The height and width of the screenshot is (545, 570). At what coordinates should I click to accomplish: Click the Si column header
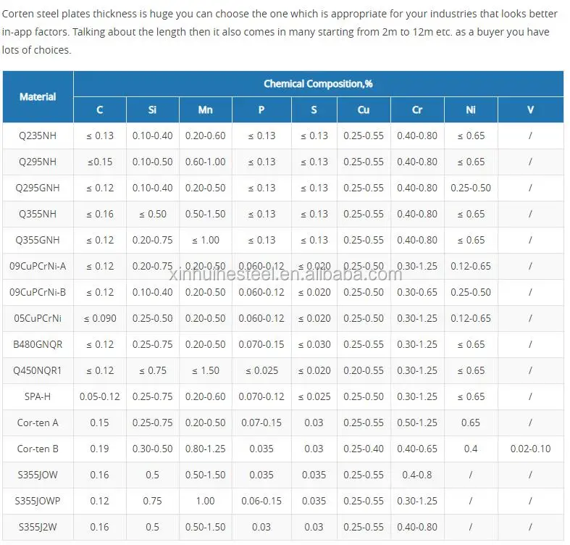pos(152,109)
